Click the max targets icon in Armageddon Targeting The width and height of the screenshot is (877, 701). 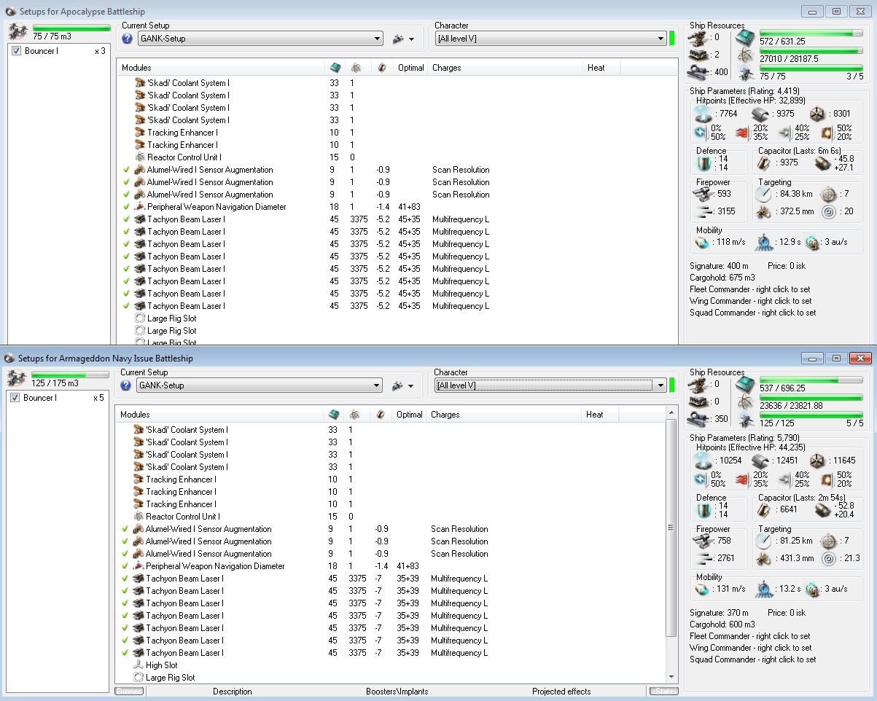(x=827, y=541)
